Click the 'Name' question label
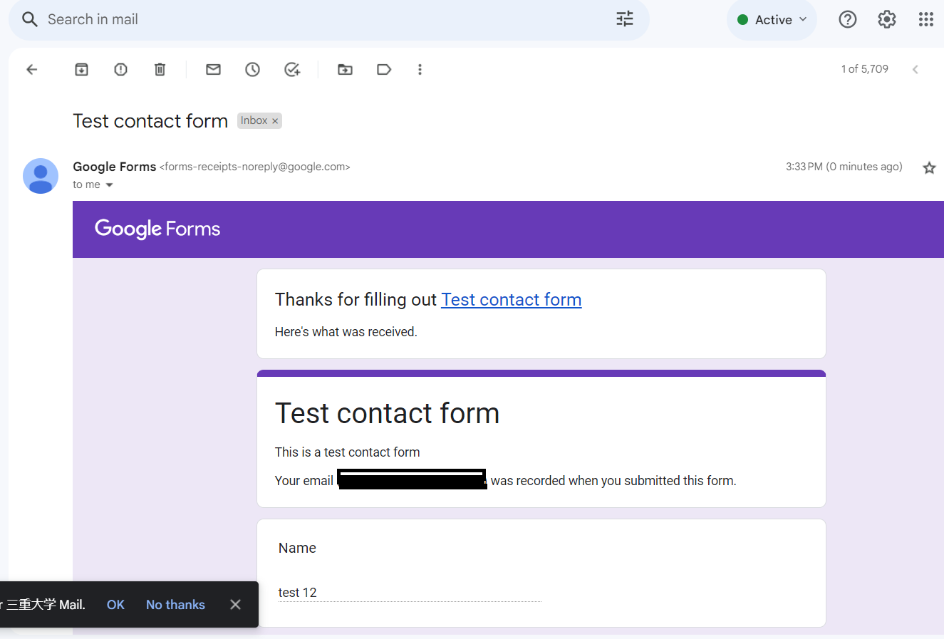 coord(297,548)
